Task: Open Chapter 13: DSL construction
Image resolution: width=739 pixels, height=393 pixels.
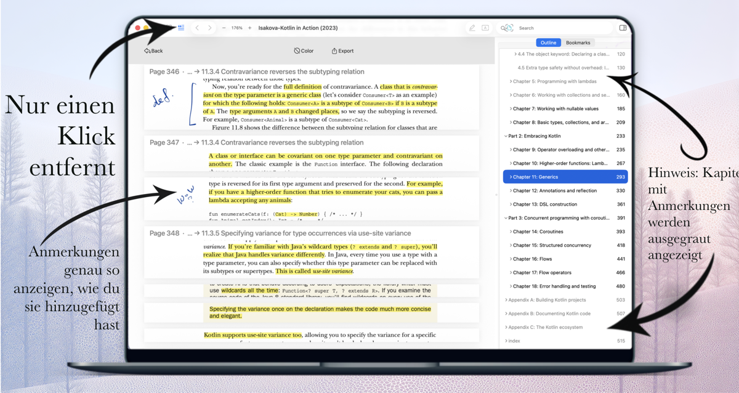Action: click(x=565, y=204)
